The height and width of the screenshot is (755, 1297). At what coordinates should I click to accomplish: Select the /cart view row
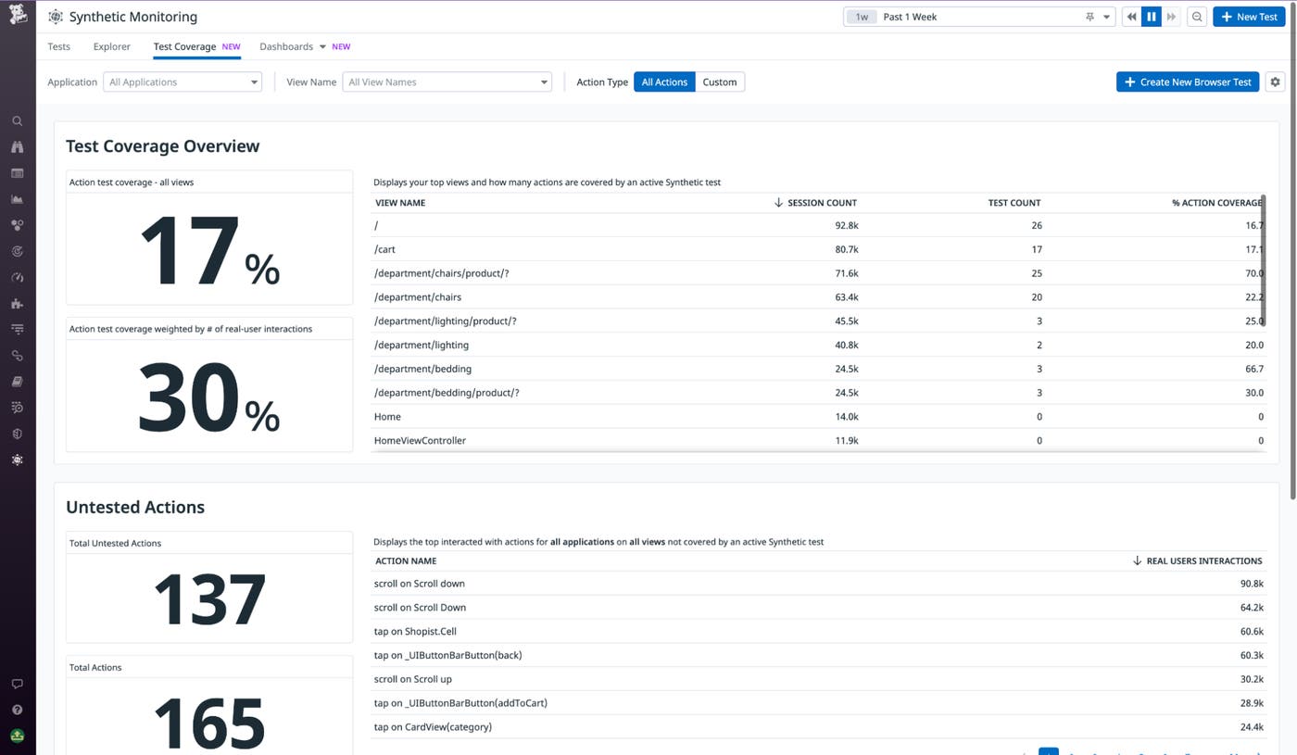(x=819, y=249)
